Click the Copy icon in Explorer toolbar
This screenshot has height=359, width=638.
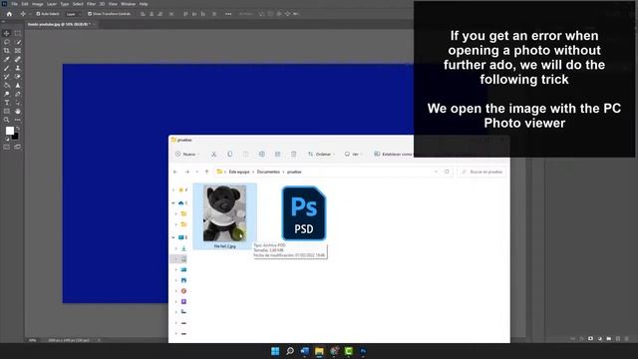coord(230,155)
